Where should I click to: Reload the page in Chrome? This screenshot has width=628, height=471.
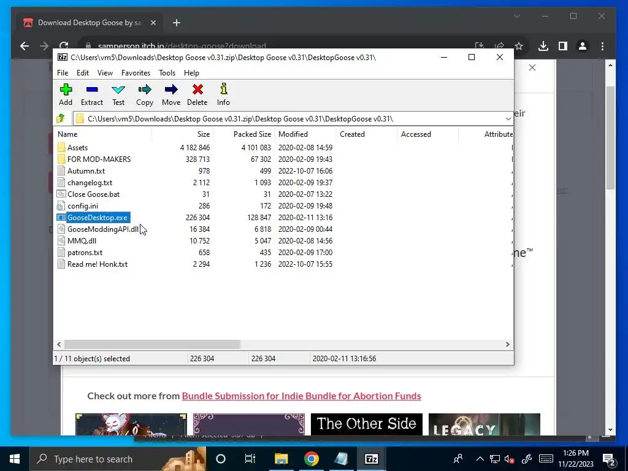pyautogui.click(x=64, y=45)
